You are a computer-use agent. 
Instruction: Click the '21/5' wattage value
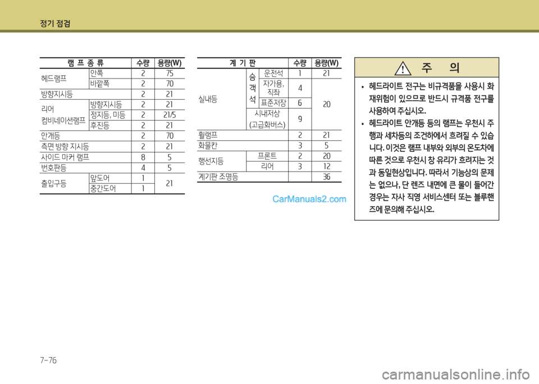170,115
